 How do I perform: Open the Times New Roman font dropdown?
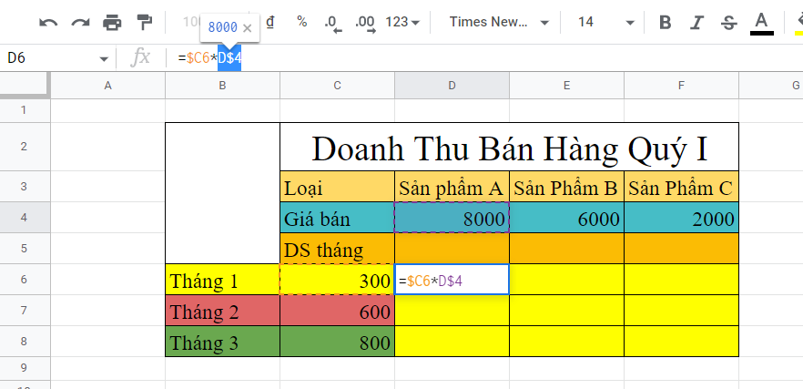(x=499, y=22)
